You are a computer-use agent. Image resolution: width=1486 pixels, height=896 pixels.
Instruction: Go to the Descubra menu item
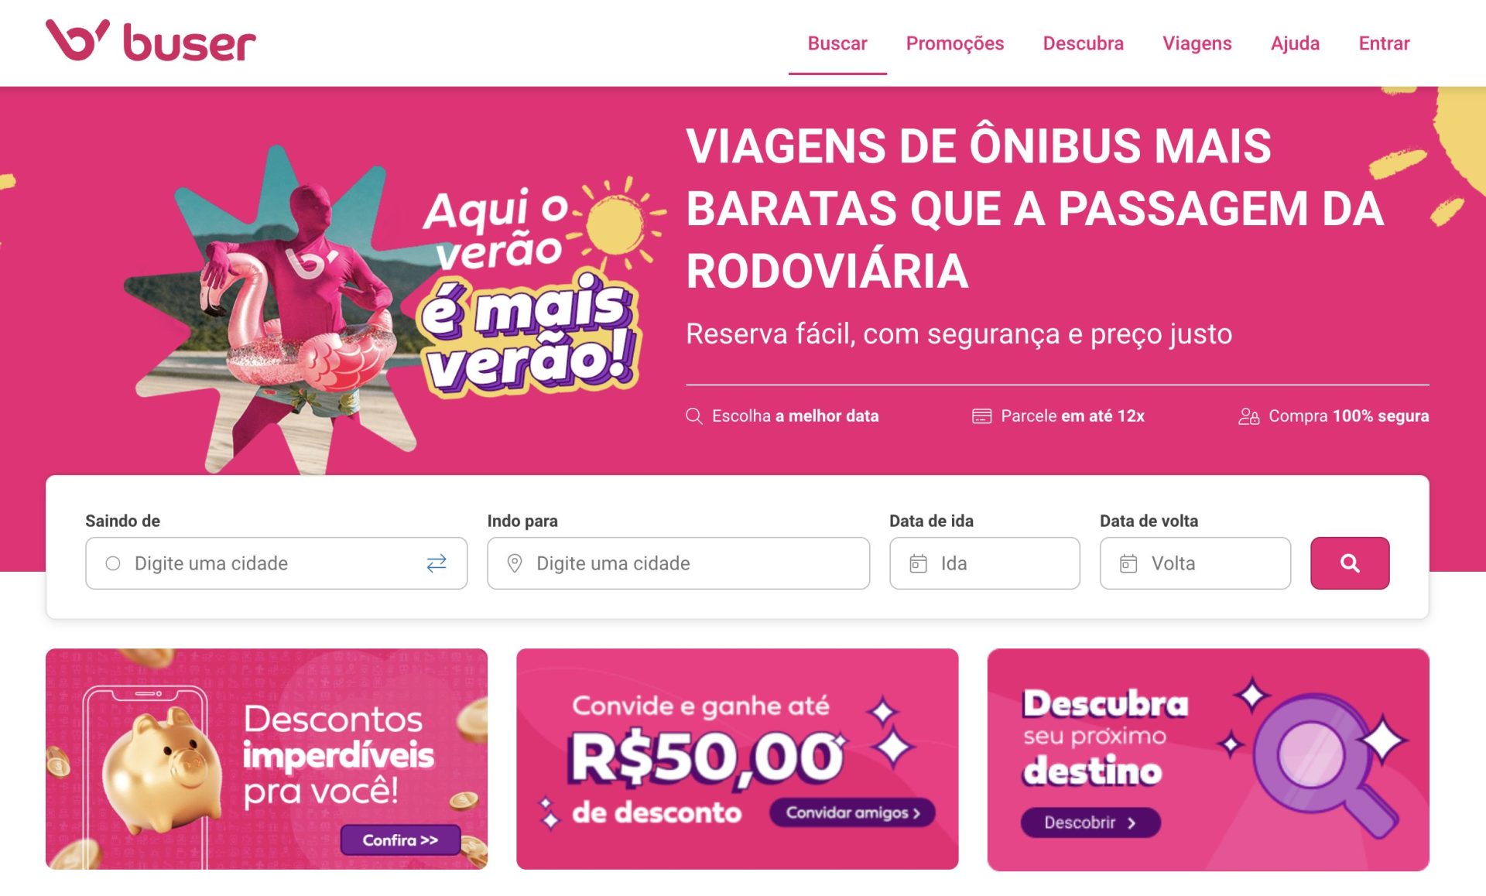[1083, 43]
